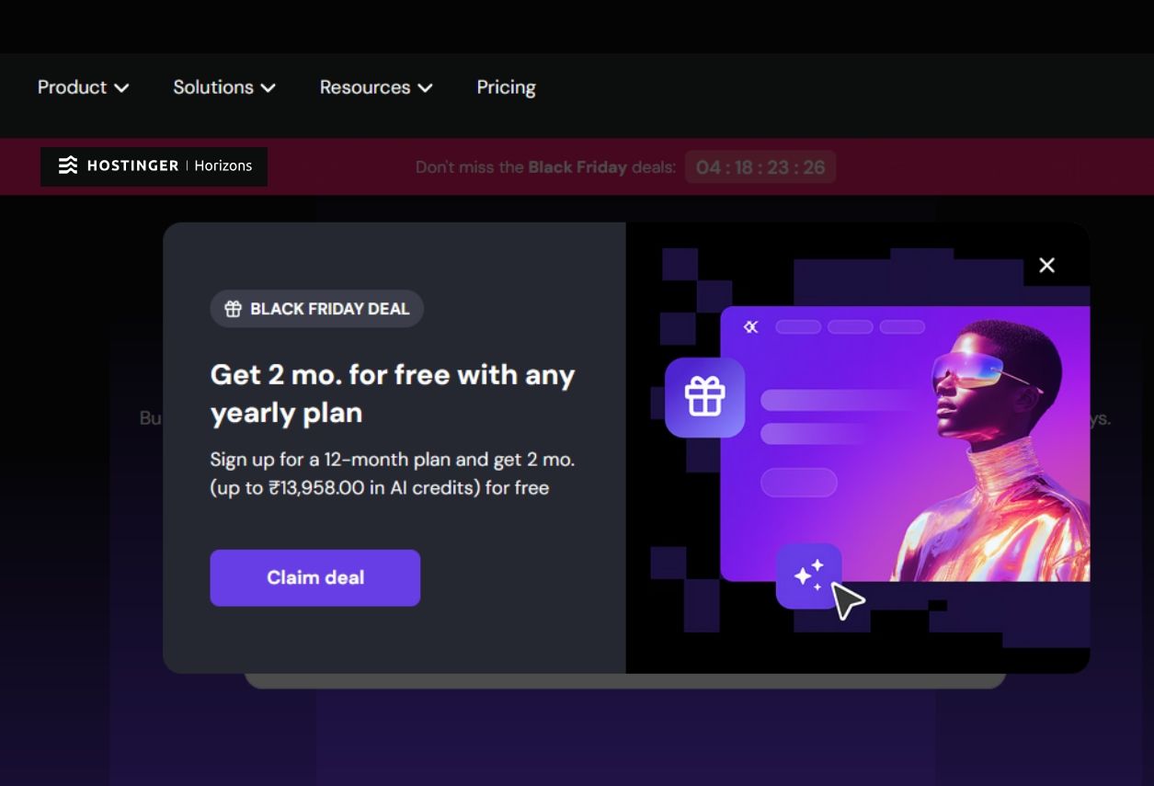
Task: Open the Resources menu
Action: (x=376, y=87)
